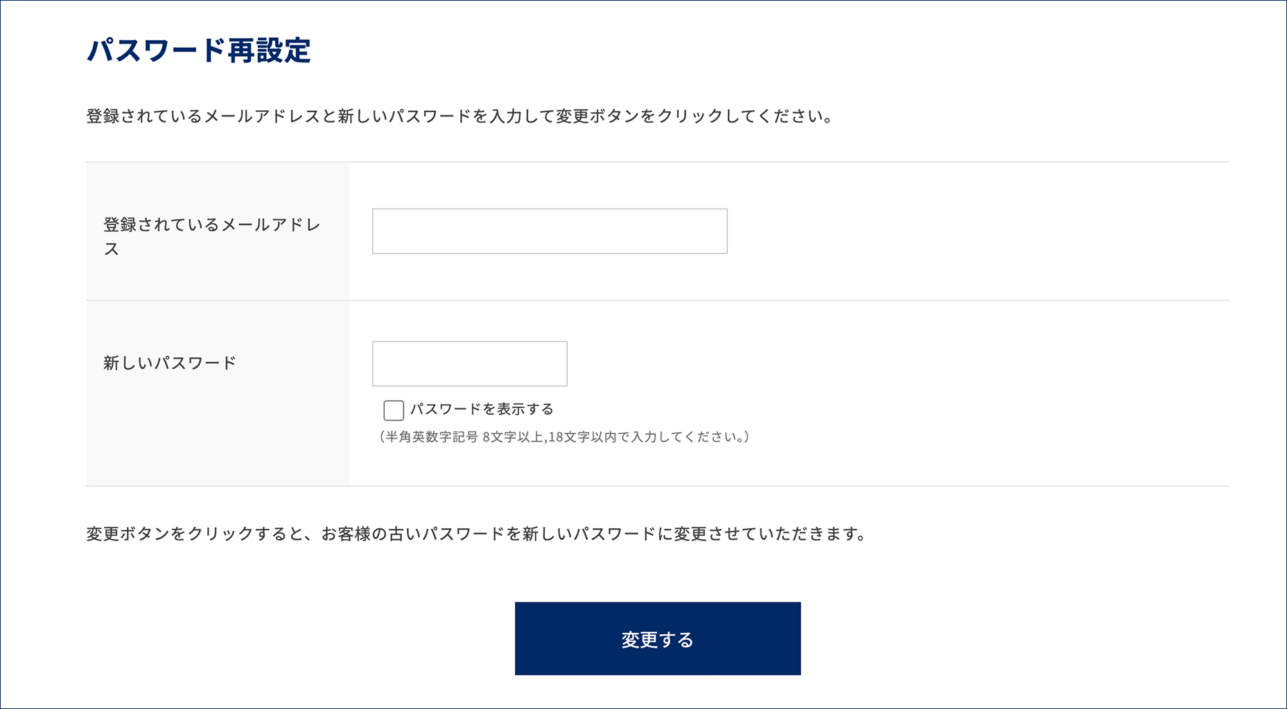Image resolution: width=1287 pixels, height=709 pixels.
Task: Click the 半角英数字記号 password hint text
Action: tap(564, 437)
